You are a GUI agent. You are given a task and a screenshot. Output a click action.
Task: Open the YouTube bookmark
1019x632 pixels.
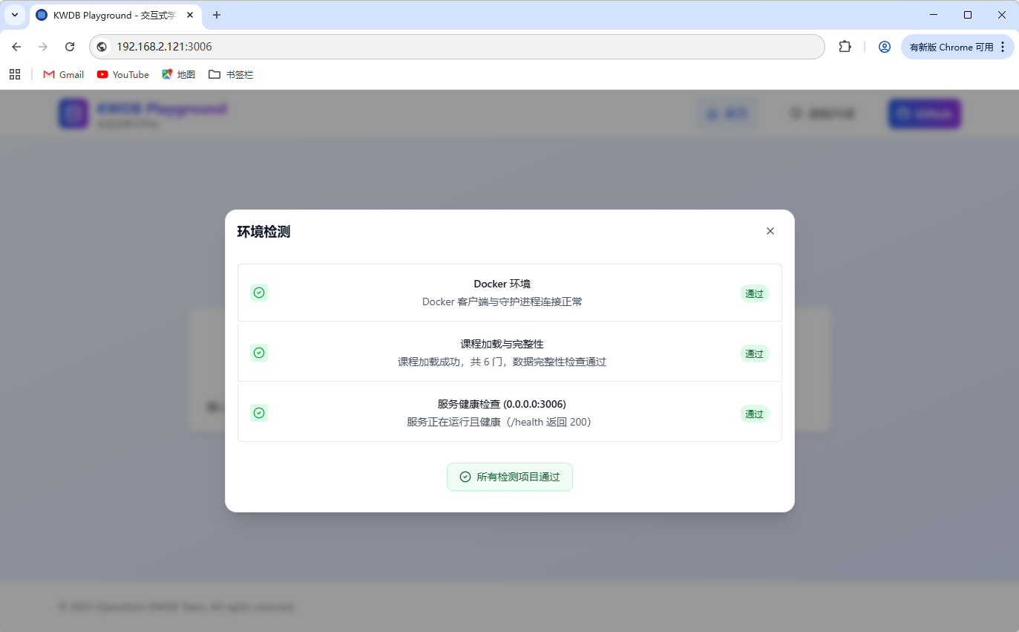point(123,74)
